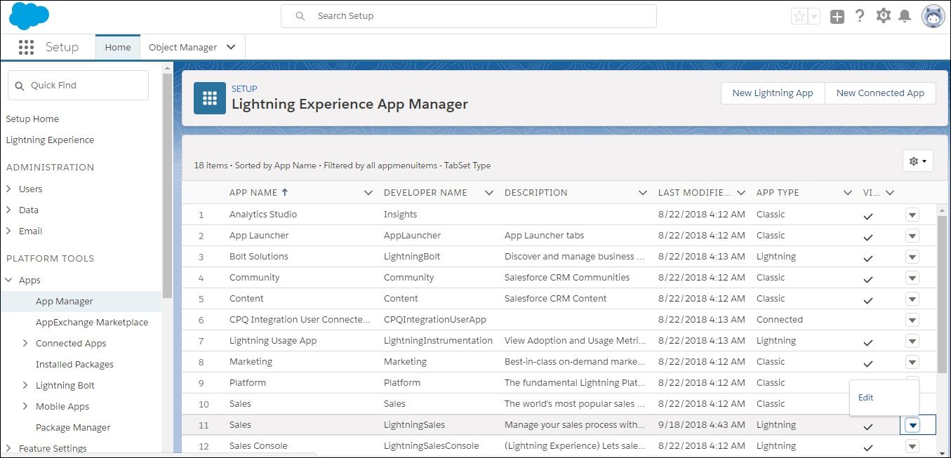This screenshot has width=951, height=458.
Task: Click the visible checkmark for Lightning Usage App
Action: 868,342
